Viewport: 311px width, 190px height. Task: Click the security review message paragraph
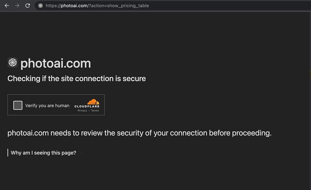coord(139,133)
